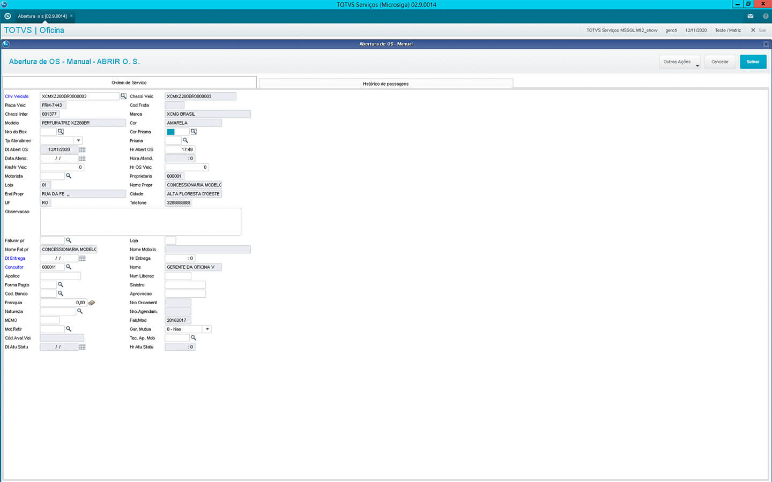
Task: Open the Outras Ações dropdown menu
Action: [x=679, y=62]
